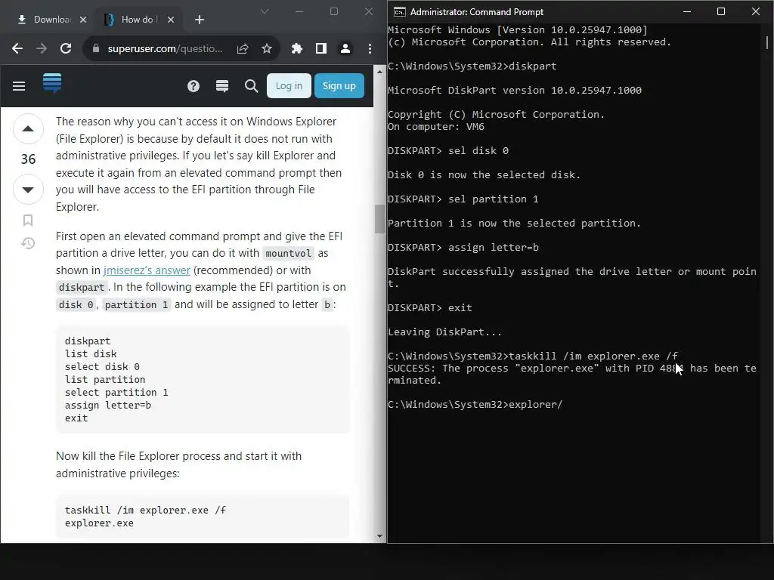Maximize the Command Prompt window
Screen dimensions: 774x580
click(720, 11)
